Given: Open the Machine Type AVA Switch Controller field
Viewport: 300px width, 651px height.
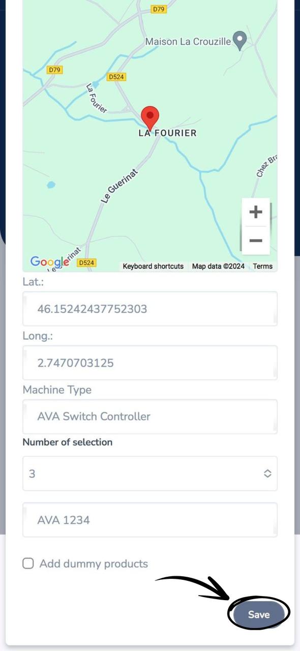Looking at the screenshot, I should click(150, 417).
